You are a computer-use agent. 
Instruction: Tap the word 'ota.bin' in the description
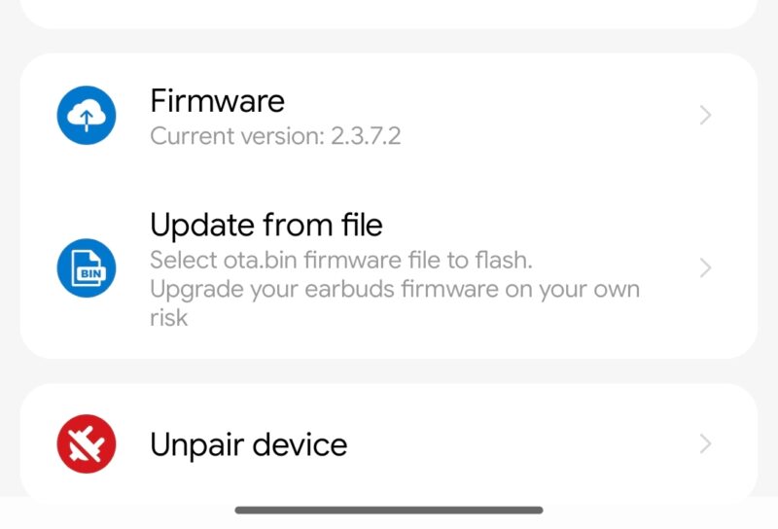pyautogui.click(x=260, y=260)
